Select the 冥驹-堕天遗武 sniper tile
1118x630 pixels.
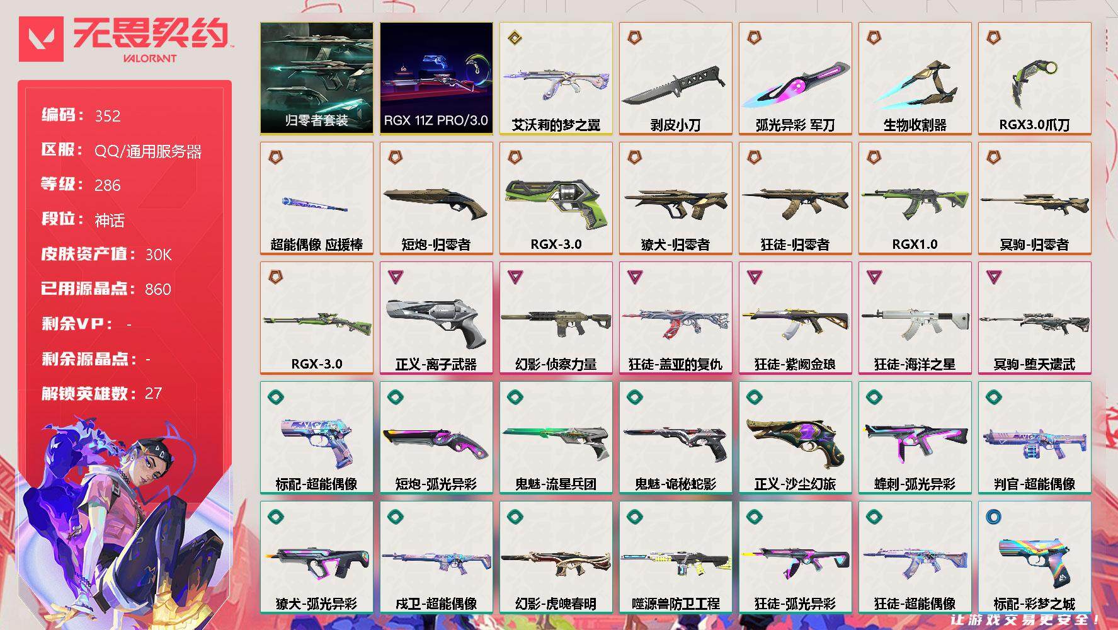[1035, 318]
